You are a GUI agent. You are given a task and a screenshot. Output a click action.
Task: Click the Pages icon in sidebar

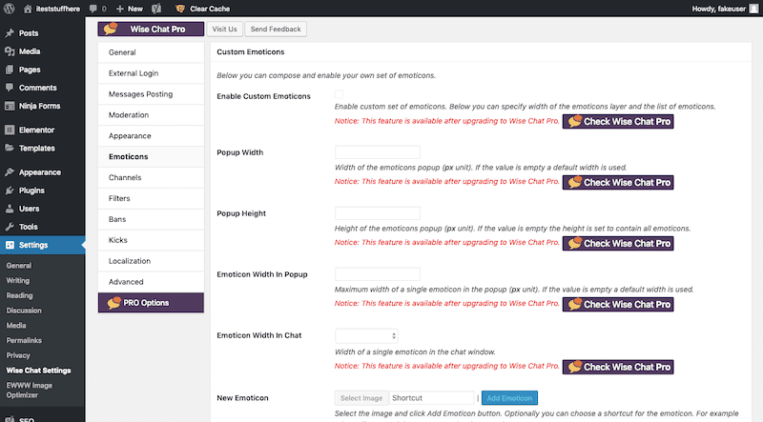(x=10, y=70)
